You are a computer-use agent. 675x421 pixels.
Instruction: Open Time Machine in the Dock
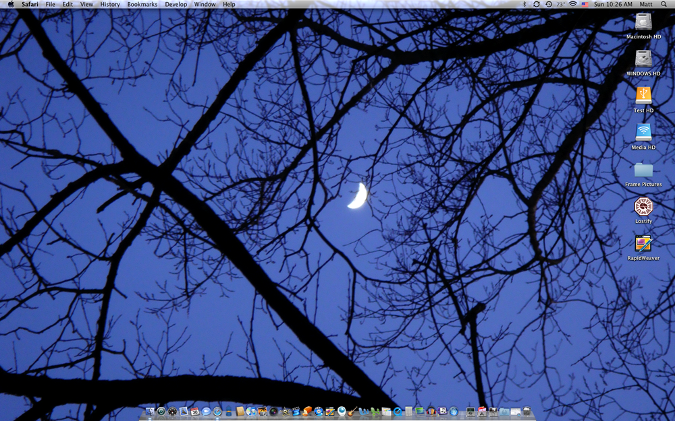(161, 412)
